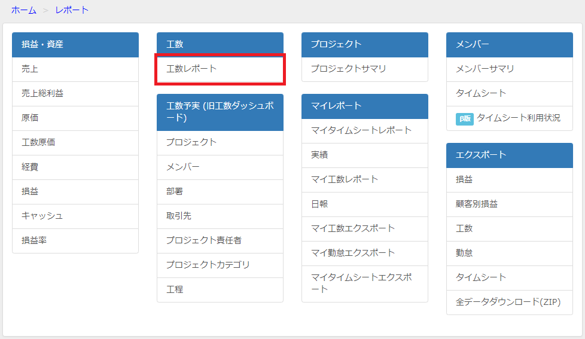Open the 売上 report
585x339 pixels.
[x=75, y=69]
